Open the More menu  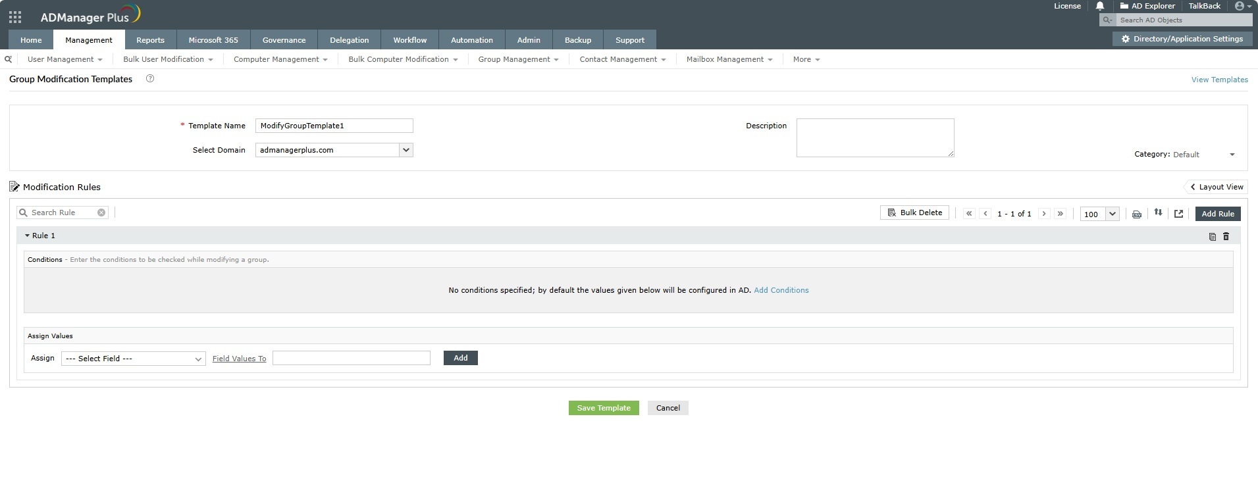click(x=806, y=59)
